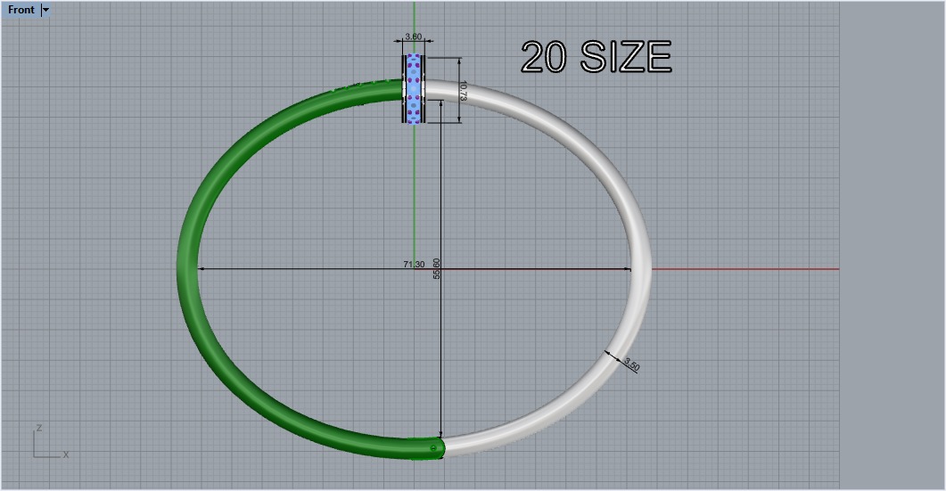Open the Front viewport title menu arrow

(45, 10)
